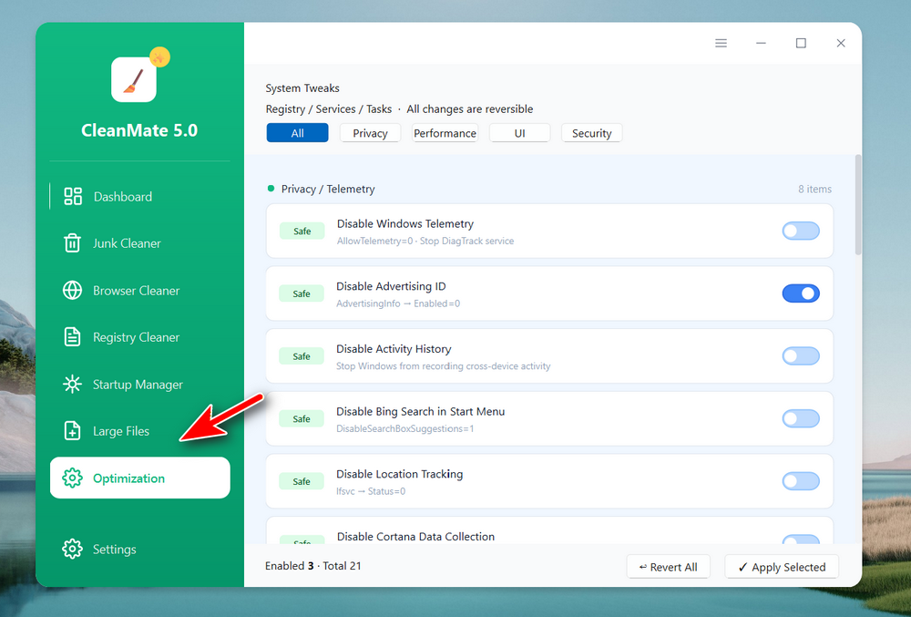Open Junk Cleaner trash icon
Image resolution: width=911 pixels, height=617 pixels.
pos(73,243)
